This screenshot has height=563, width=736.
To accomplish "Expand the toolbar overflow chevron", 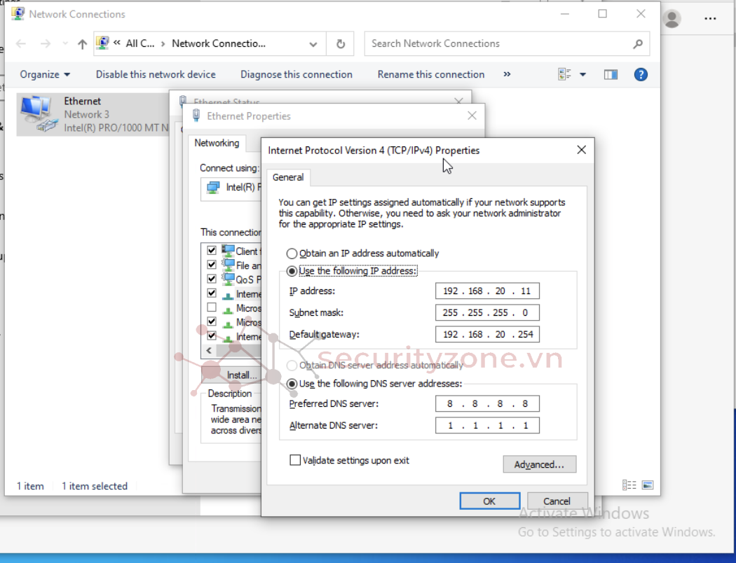I will 507,74.
